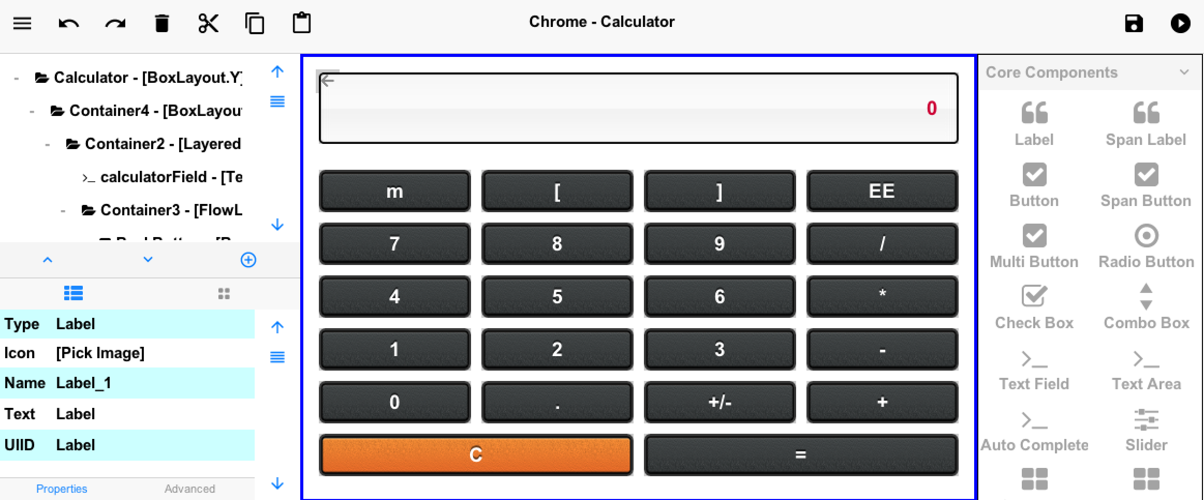The image size is (1204, 500).
Task: Click the copy icon in toolbar
Action: tap(255, 23)
